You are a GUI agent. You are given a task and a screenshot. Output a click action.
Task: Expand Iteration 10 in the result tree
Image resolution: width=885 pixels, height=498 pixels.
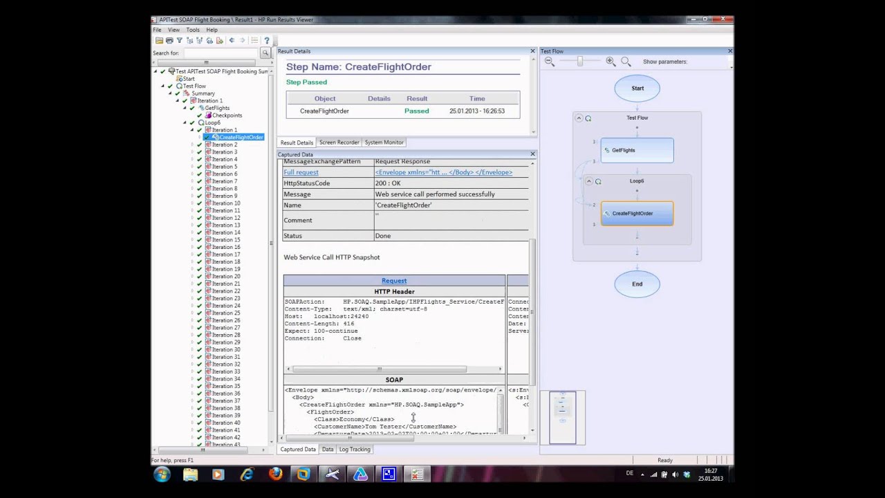click(193, 203)
